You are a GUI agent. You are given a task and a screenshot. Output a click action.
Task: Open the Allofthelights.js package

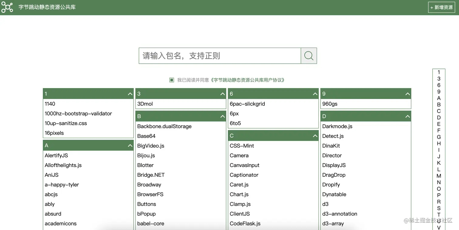click(x=63, y=165)
